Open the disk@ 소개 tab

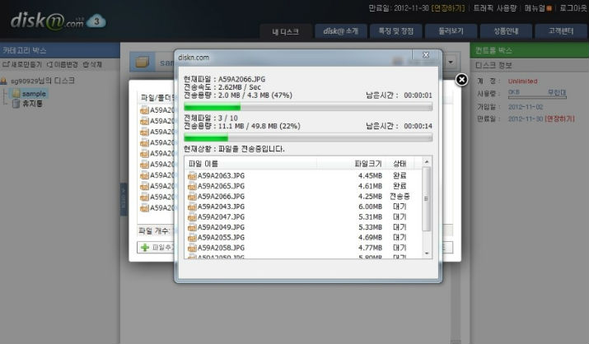(x=341, y=31)
